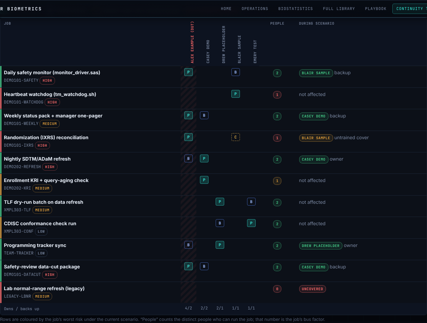Click the 4/2 owns/backs up total
This screenshot has width=427, height=323.
coord(189,308)
